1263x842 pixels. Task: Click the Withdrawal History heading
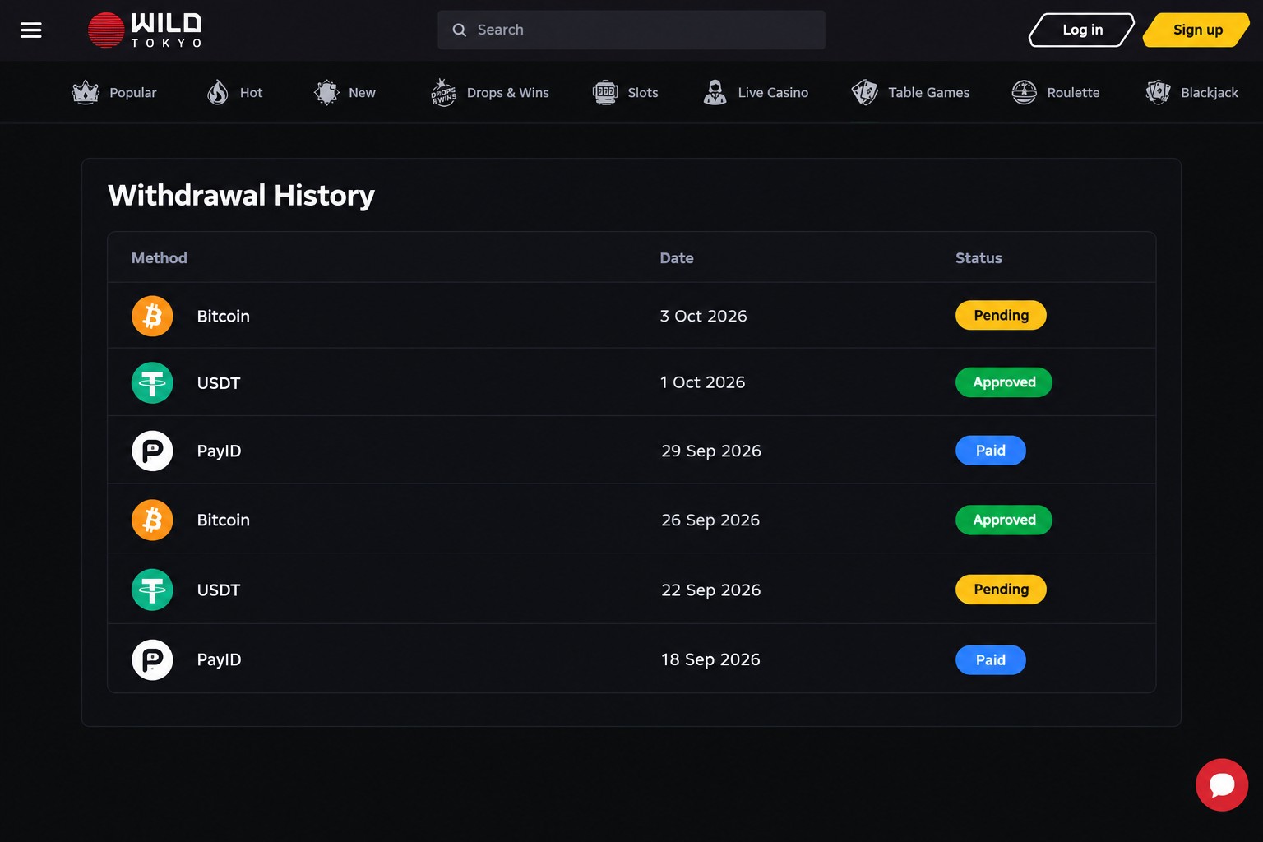(242, 196)
